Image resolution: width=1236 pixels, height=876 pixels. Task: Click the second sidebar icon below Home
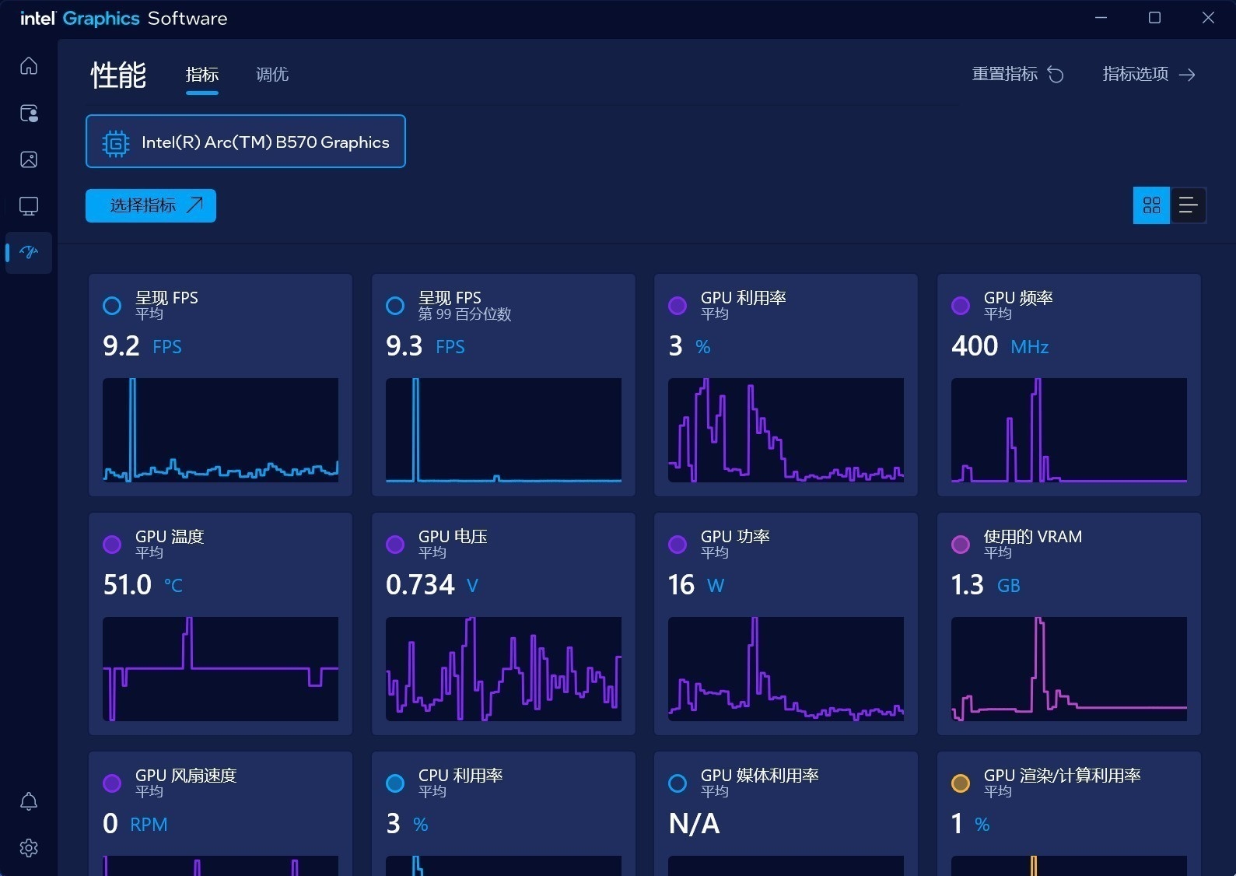(29, 114)
